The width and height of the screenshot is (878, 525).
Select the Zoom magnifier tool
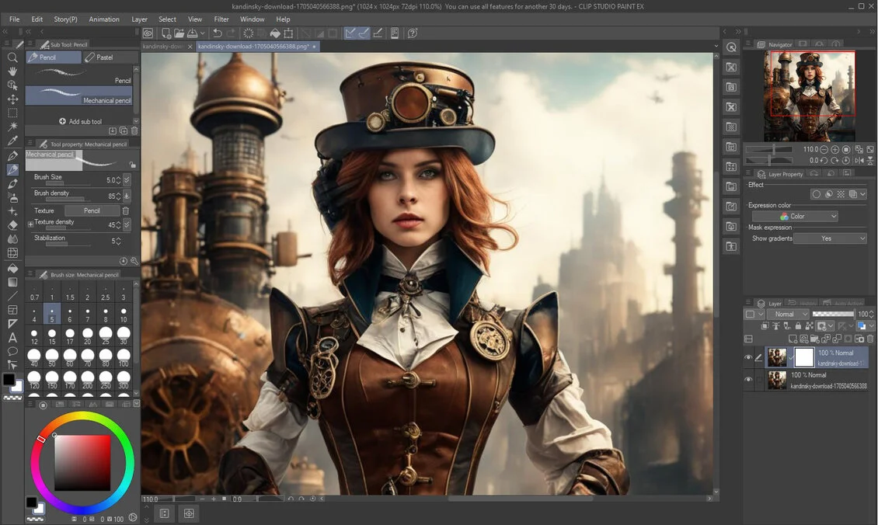click(x=12, y=57)
